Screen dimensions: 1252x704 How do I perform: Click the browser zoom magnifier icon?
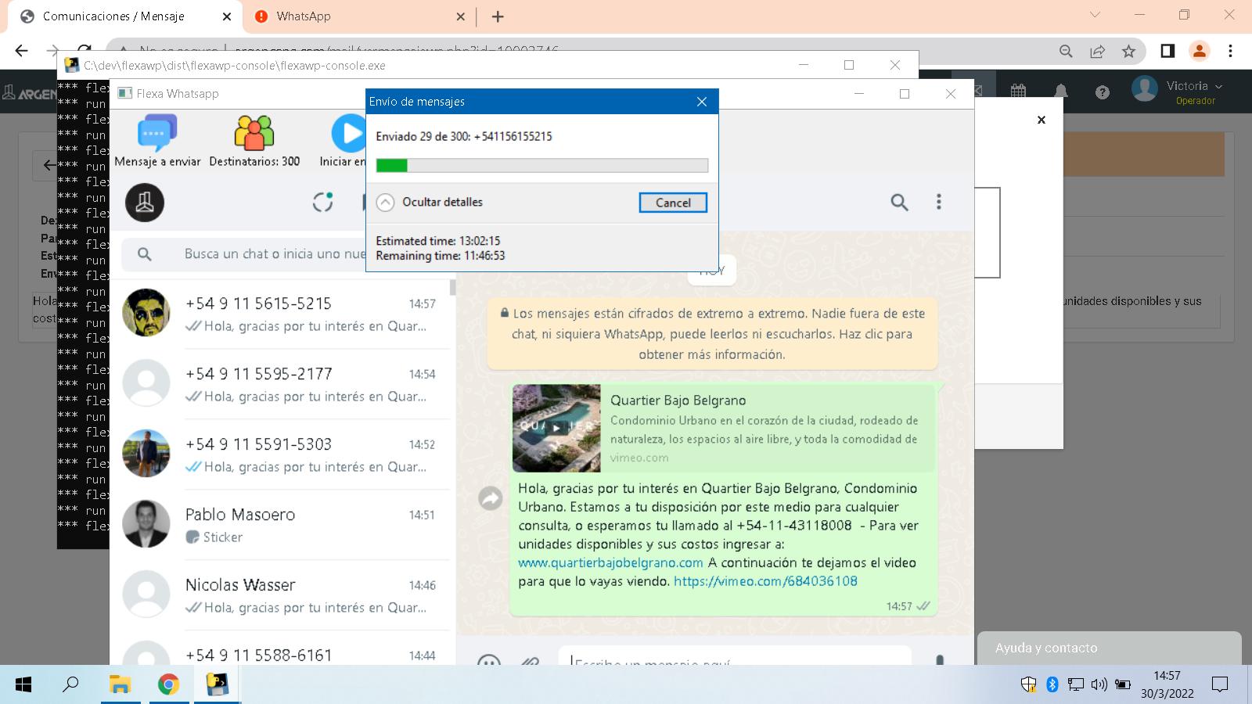(x=1066, y=51)
